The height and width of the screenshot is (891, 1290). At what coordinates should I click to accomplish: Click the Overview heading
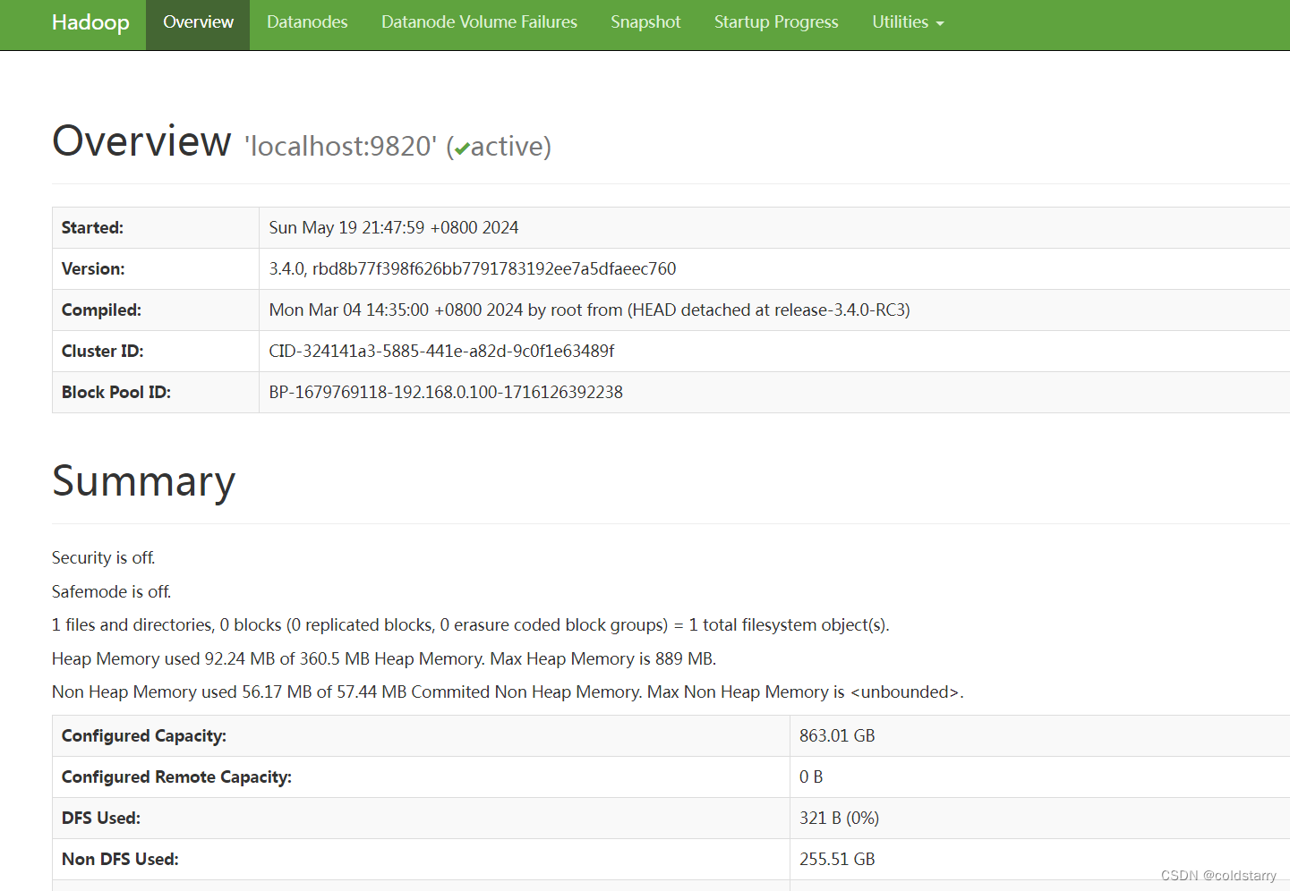coord(141,141)
